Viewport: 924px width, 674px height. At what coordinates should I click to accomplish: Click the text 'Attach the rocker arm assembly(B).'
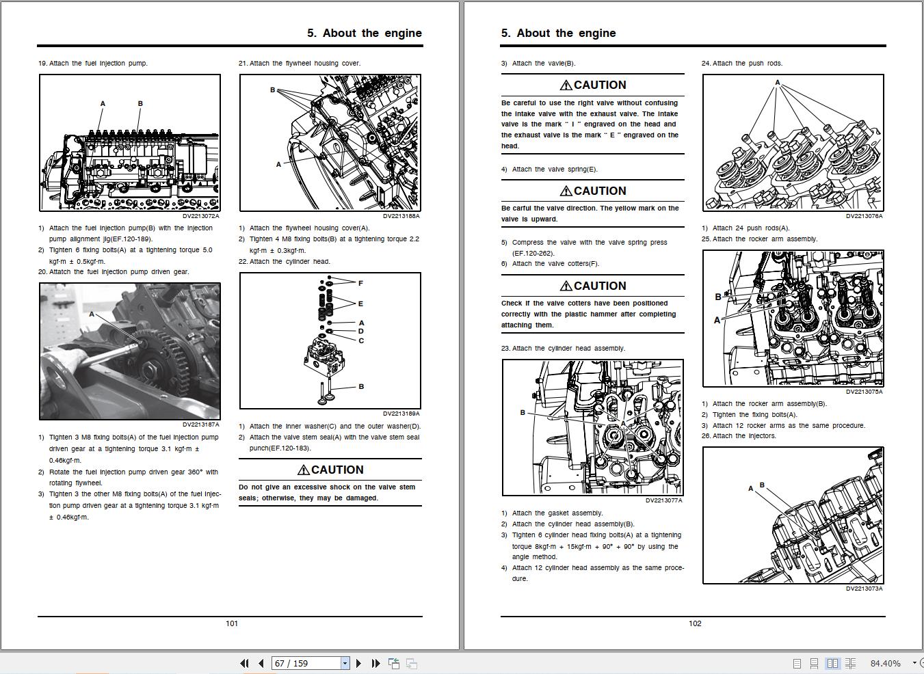(x=769, y=404)
